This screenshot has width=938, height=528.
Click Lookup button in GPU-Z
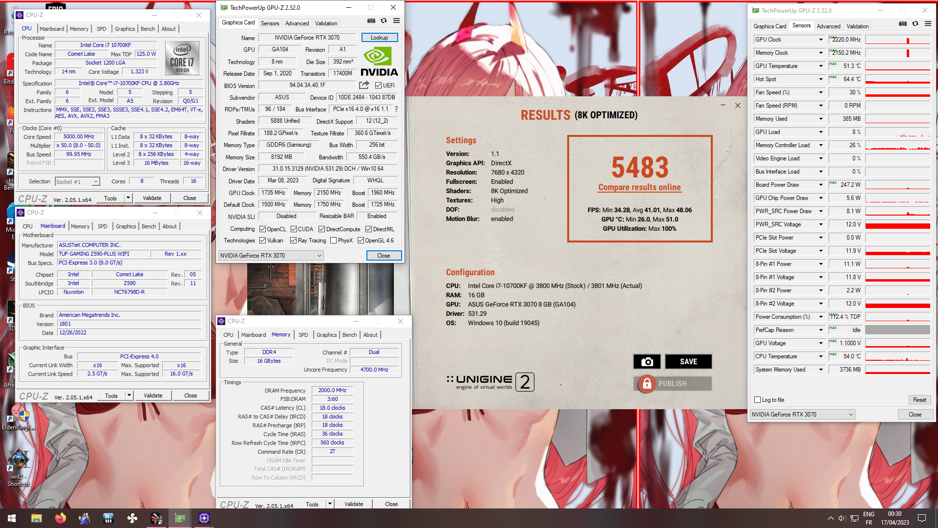pos(379,38)
